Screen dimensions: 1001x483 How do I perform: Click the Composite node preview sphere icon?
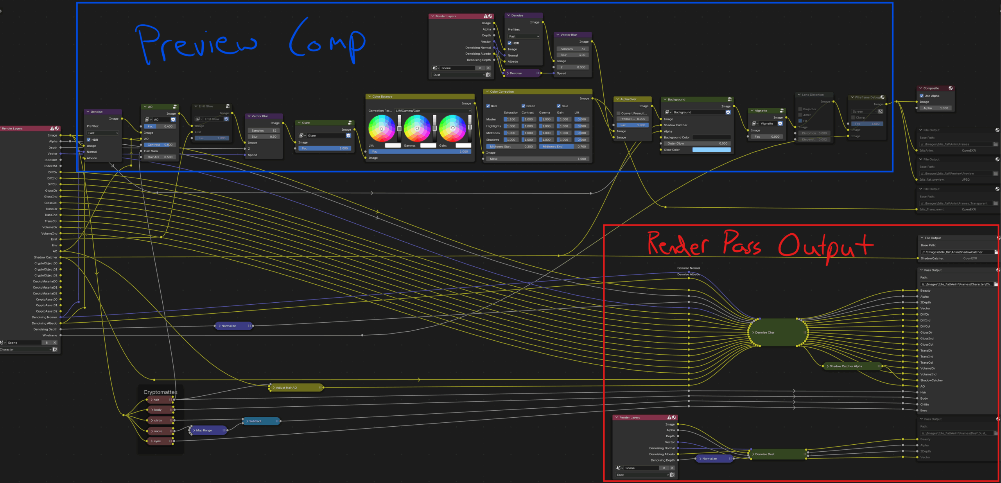[951, 88]
